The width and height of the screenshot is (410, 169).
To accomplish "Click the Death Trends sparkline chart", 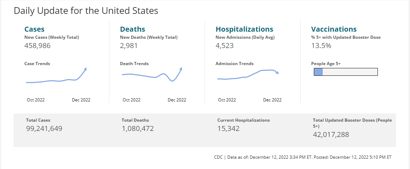I will point(152,74).
